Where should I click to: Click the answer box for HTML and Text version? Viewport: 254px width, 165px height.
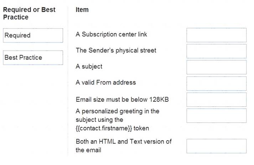coord(217,146)
